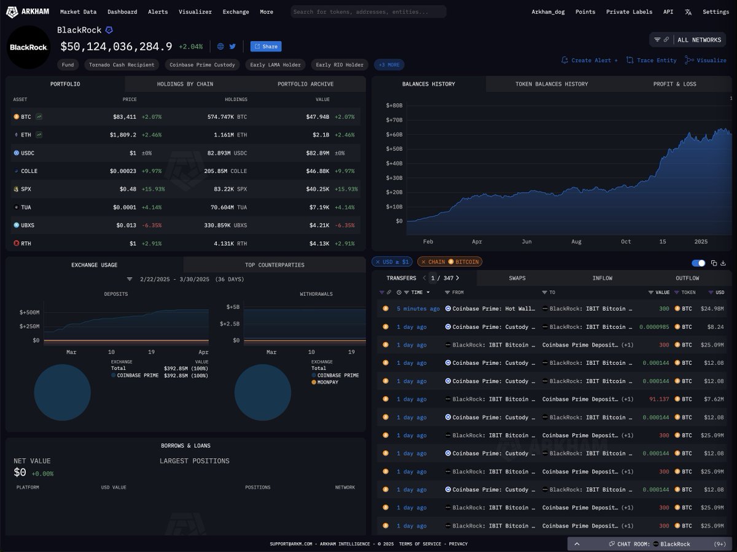Click Create Alert +
The height and width of the screenshot is (552, 737).
click(x=590, y=60)
